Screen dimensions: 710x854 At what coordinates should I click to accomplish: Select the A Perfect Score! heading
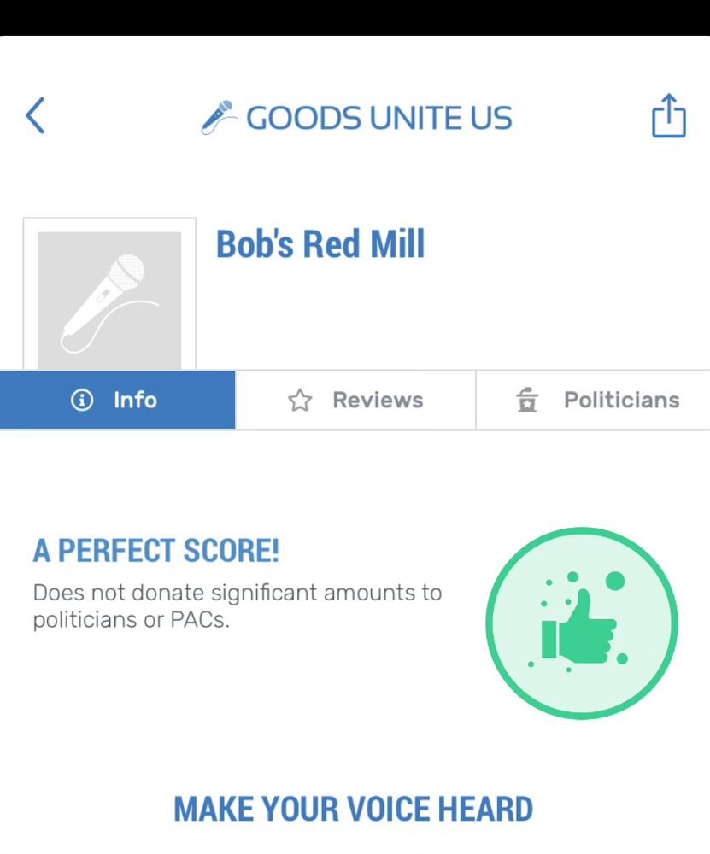(x=156, y=550)
